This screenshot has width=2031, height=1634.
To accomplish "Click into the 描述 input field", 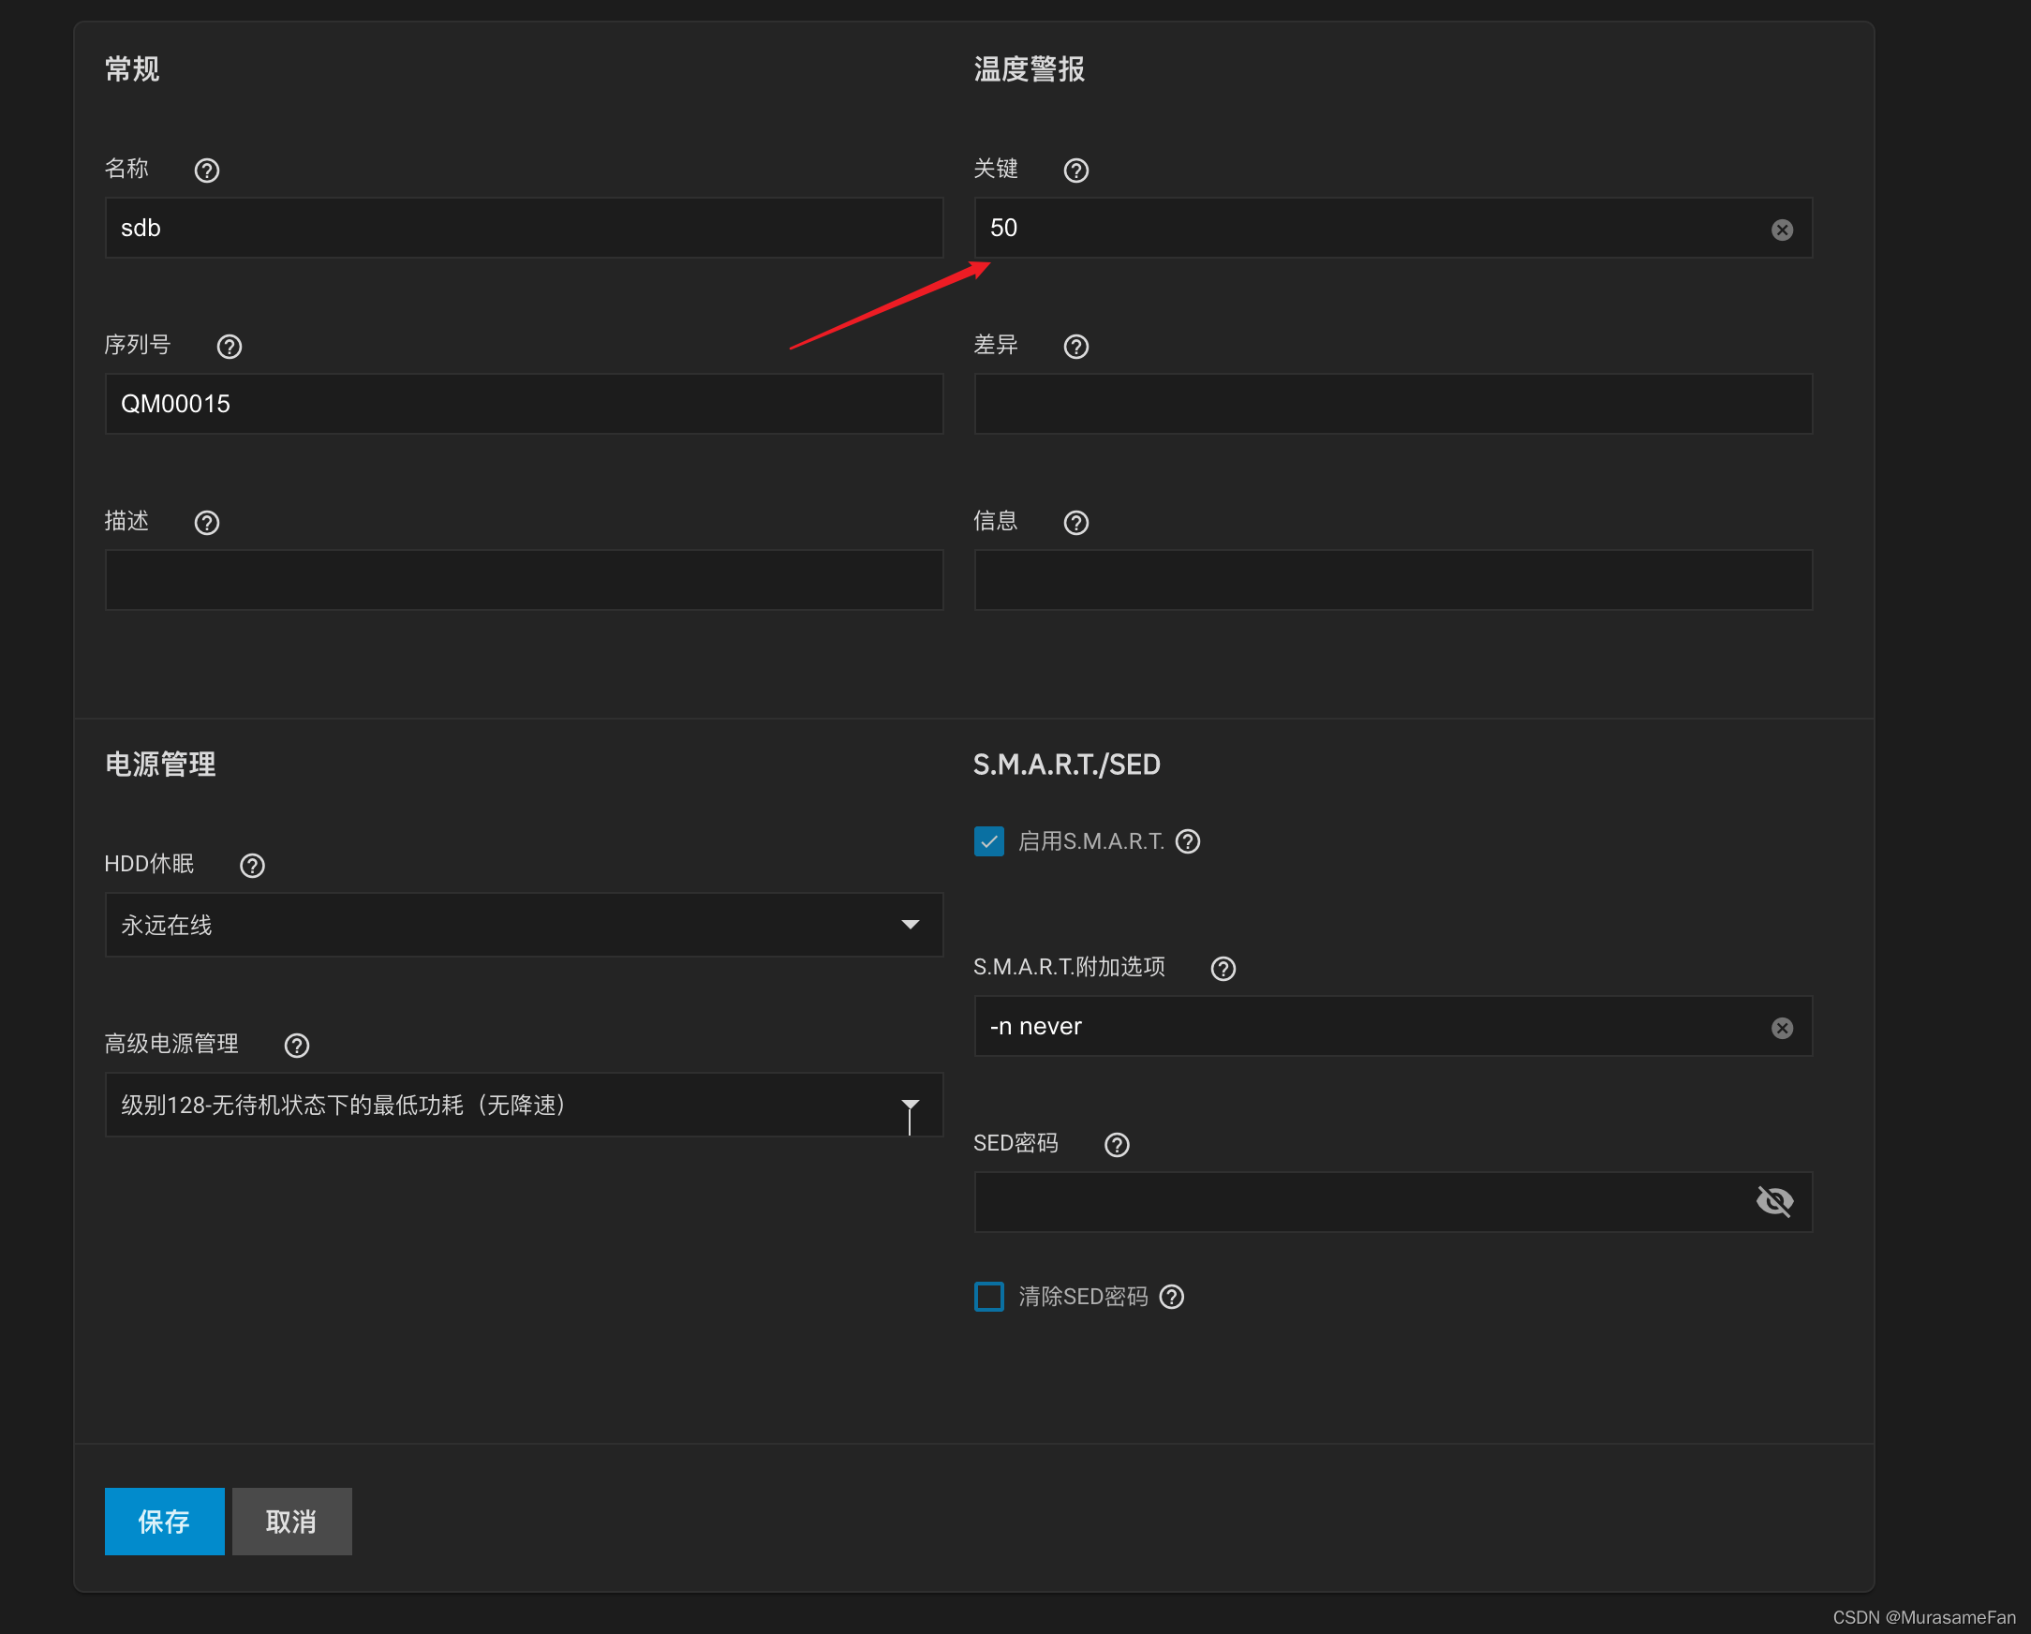I will 524,581.
